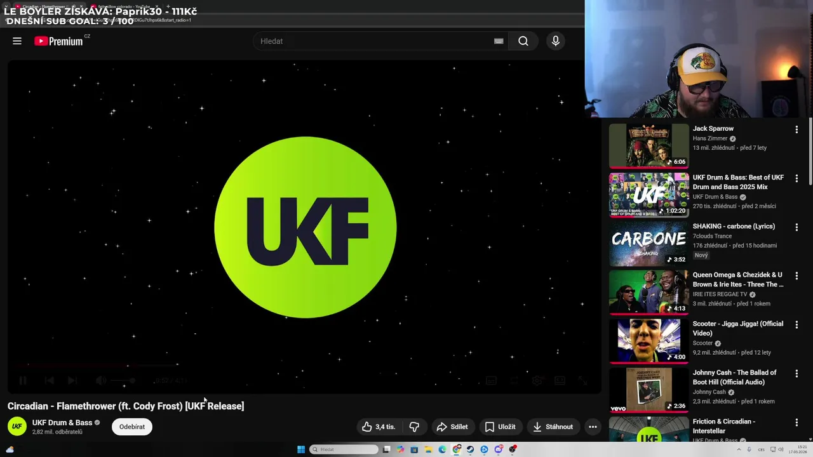Adjust the player volume slider
Screen dimensions: 813x457
click(123, 380)
